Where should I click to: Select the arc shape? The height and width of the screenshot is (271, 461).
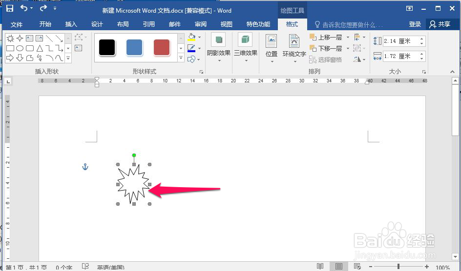click(49, 58)
